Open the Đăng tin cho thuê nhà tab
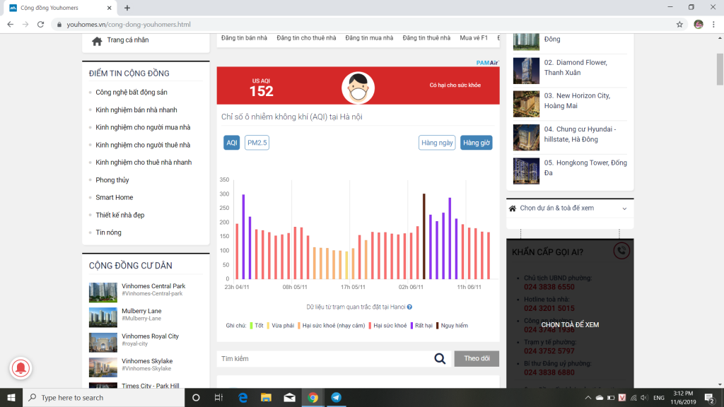The width and height of the screenshot is (724, 407). pyautogui.click(x=306, y=38)
